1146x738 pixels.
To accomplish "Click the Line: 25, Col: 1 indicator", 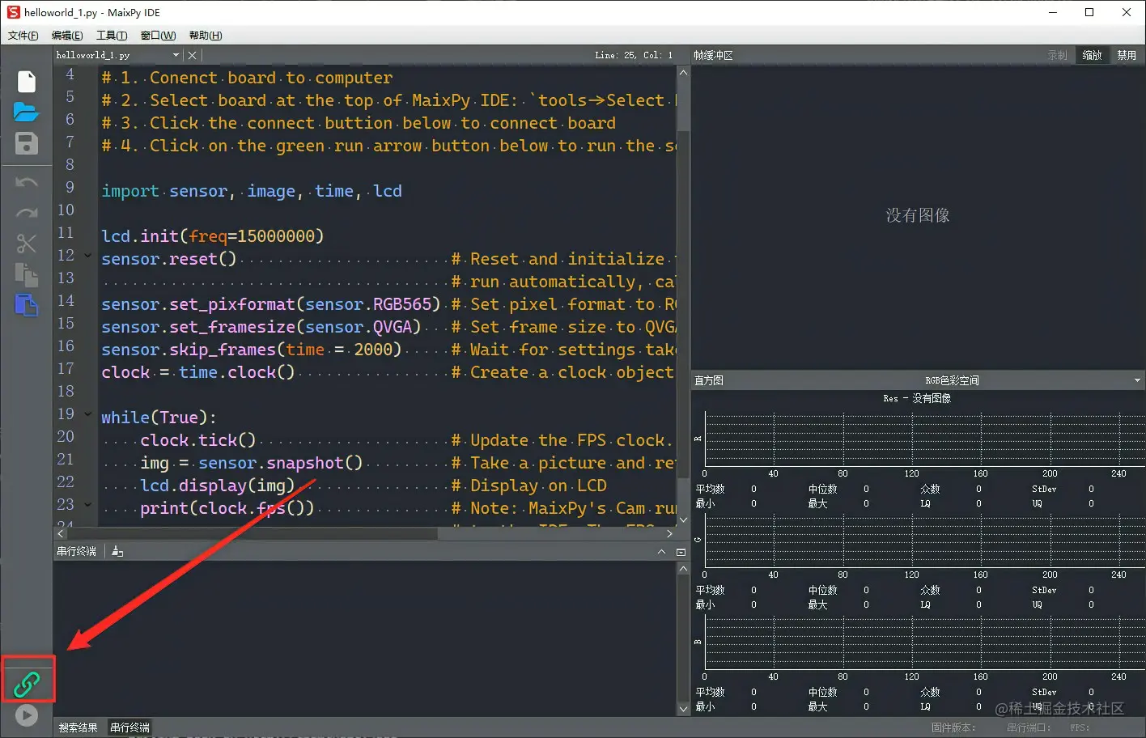I will (x=634, y=55).
